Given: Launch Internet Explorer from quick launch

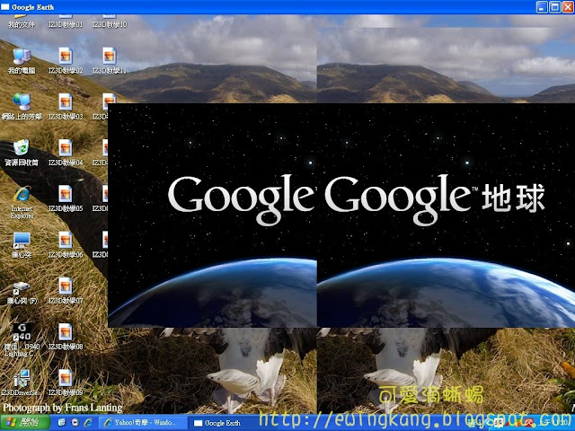Looking at the screenshot, I should (x=88, y=423).
